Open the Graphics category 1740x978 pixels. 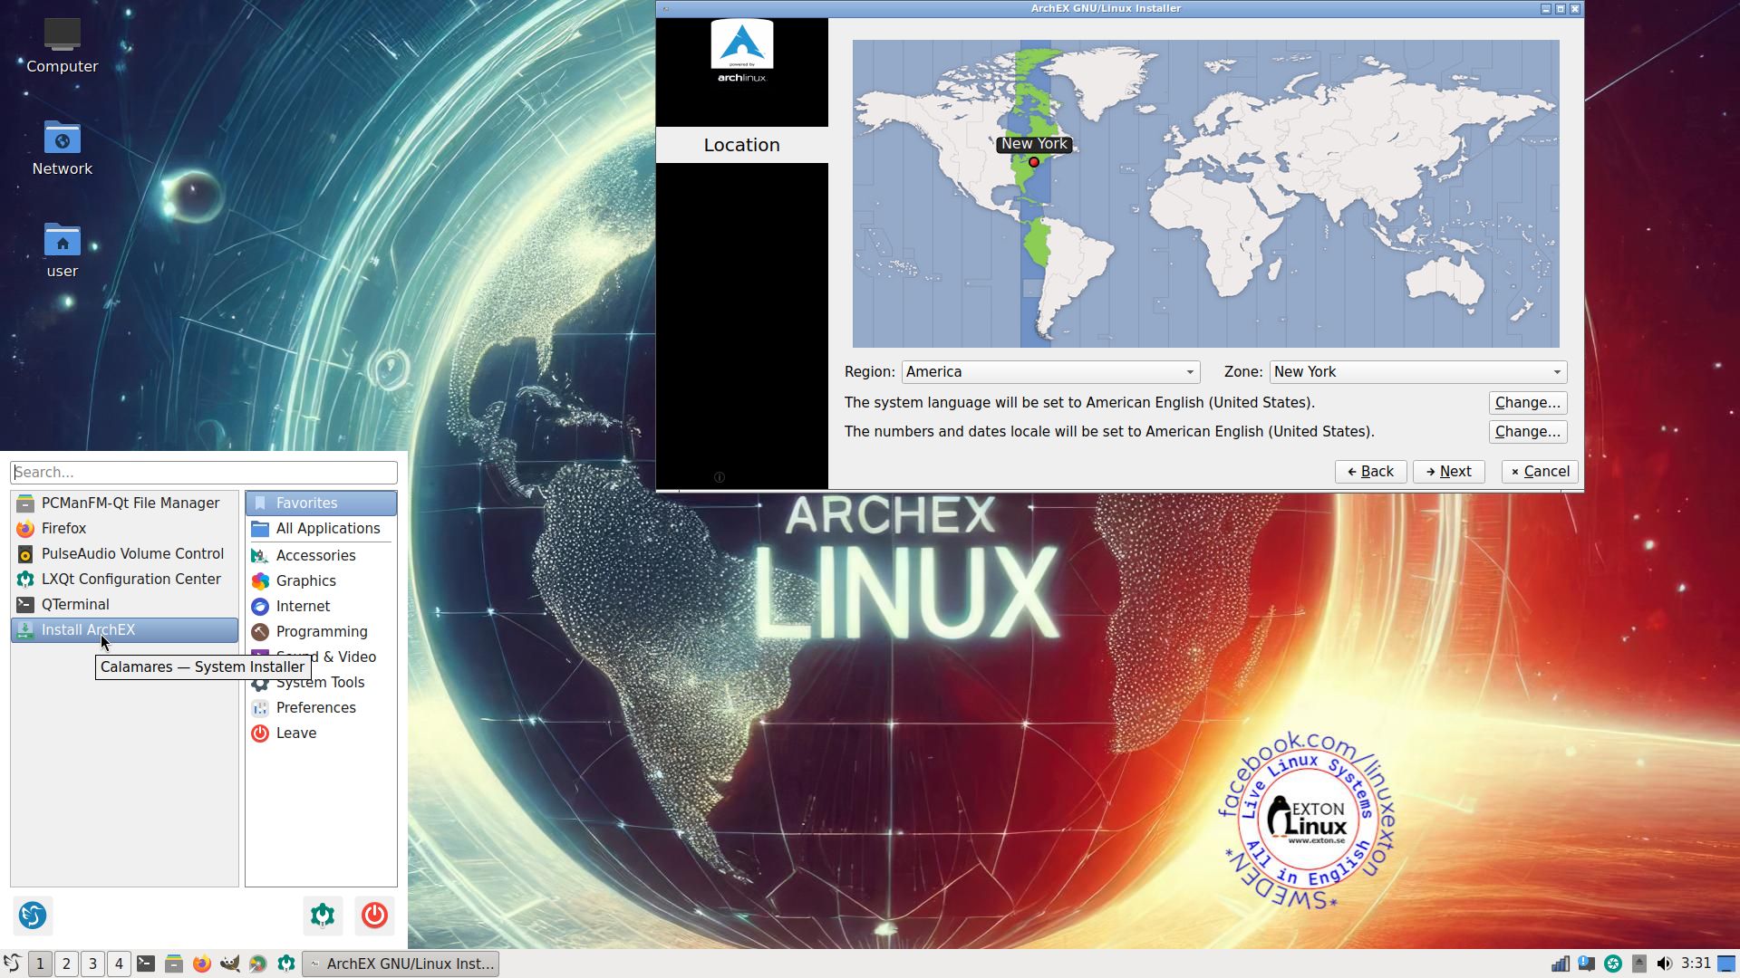[321, 581]
